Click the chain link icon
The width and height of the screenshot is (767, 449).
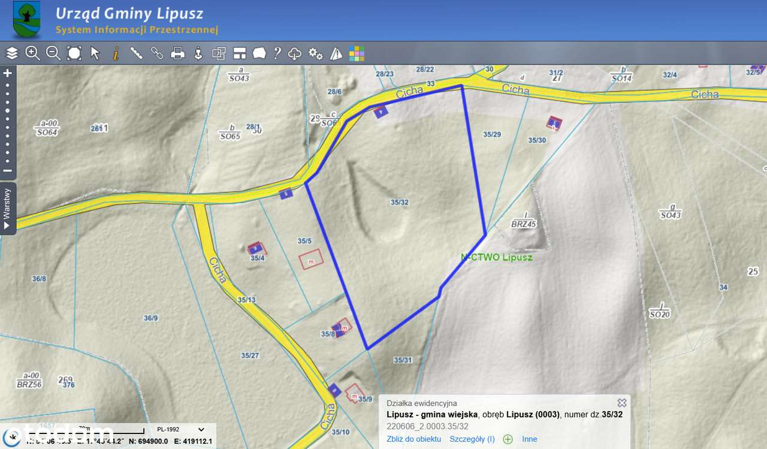click(x=157, y=53)
